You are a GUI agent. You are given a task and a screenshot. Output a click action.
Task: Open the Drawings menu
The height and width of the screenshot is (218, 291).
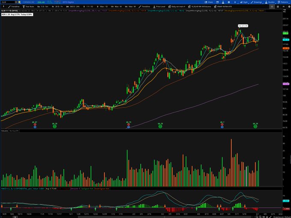(256, 2)
